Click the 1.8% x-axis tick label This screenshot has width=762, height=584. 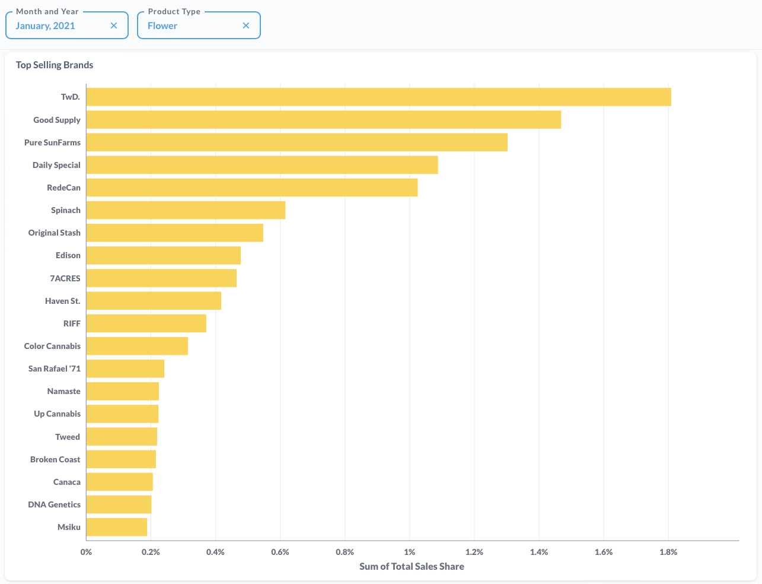(668, 552)
